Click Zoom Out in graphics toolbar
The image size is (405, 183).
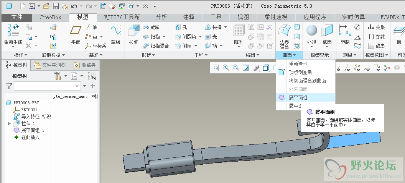coord(235,68)
